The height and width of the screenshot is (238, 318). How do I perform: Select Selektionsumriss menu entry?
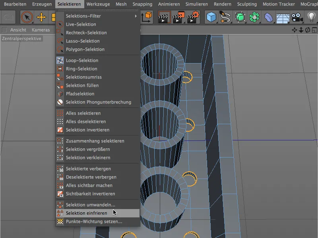pos(98,77)
